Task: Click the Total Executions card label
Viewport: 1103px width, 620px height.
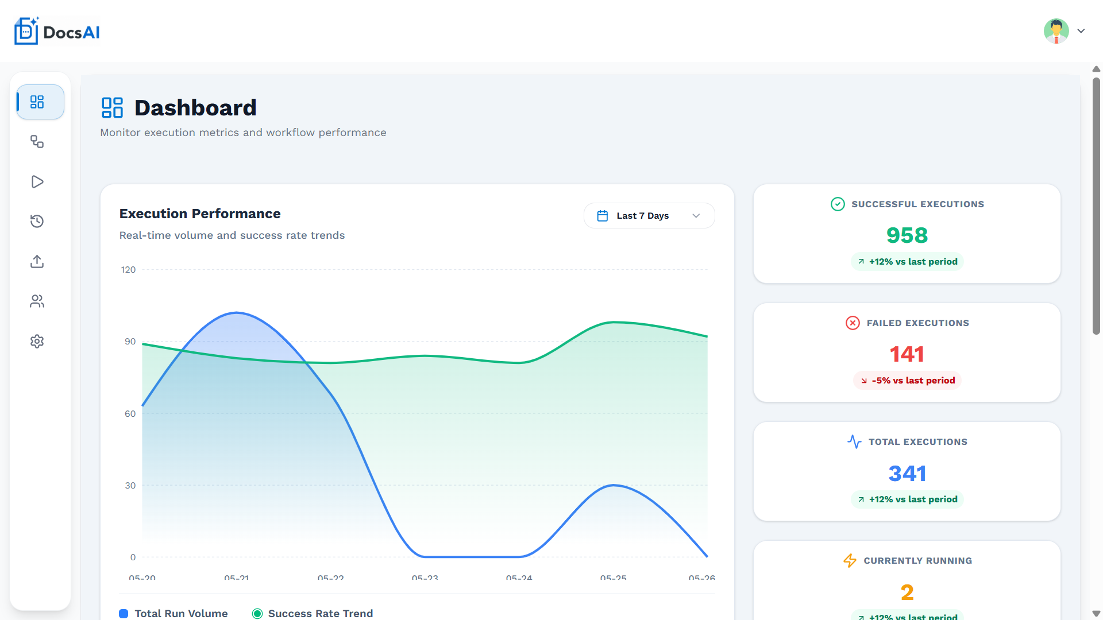Action: coord(917,442)
